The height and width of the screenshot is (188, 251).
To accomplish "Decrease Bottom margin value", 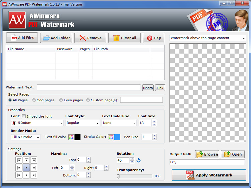I will (89, 177).
